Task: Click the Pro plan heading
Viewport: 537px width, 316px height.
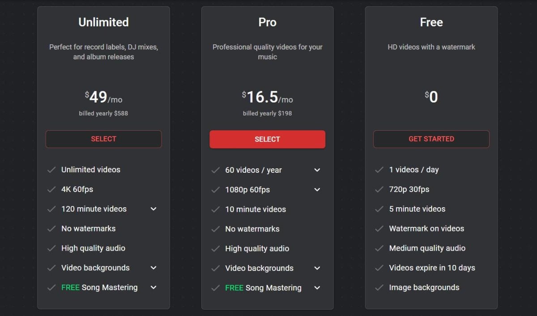Action: click(267, 22)
